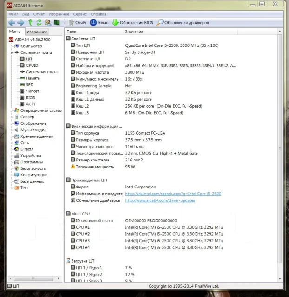Expand the Отображение tree node
Viewport: 289px width, 297px height.
coord(11,123)
